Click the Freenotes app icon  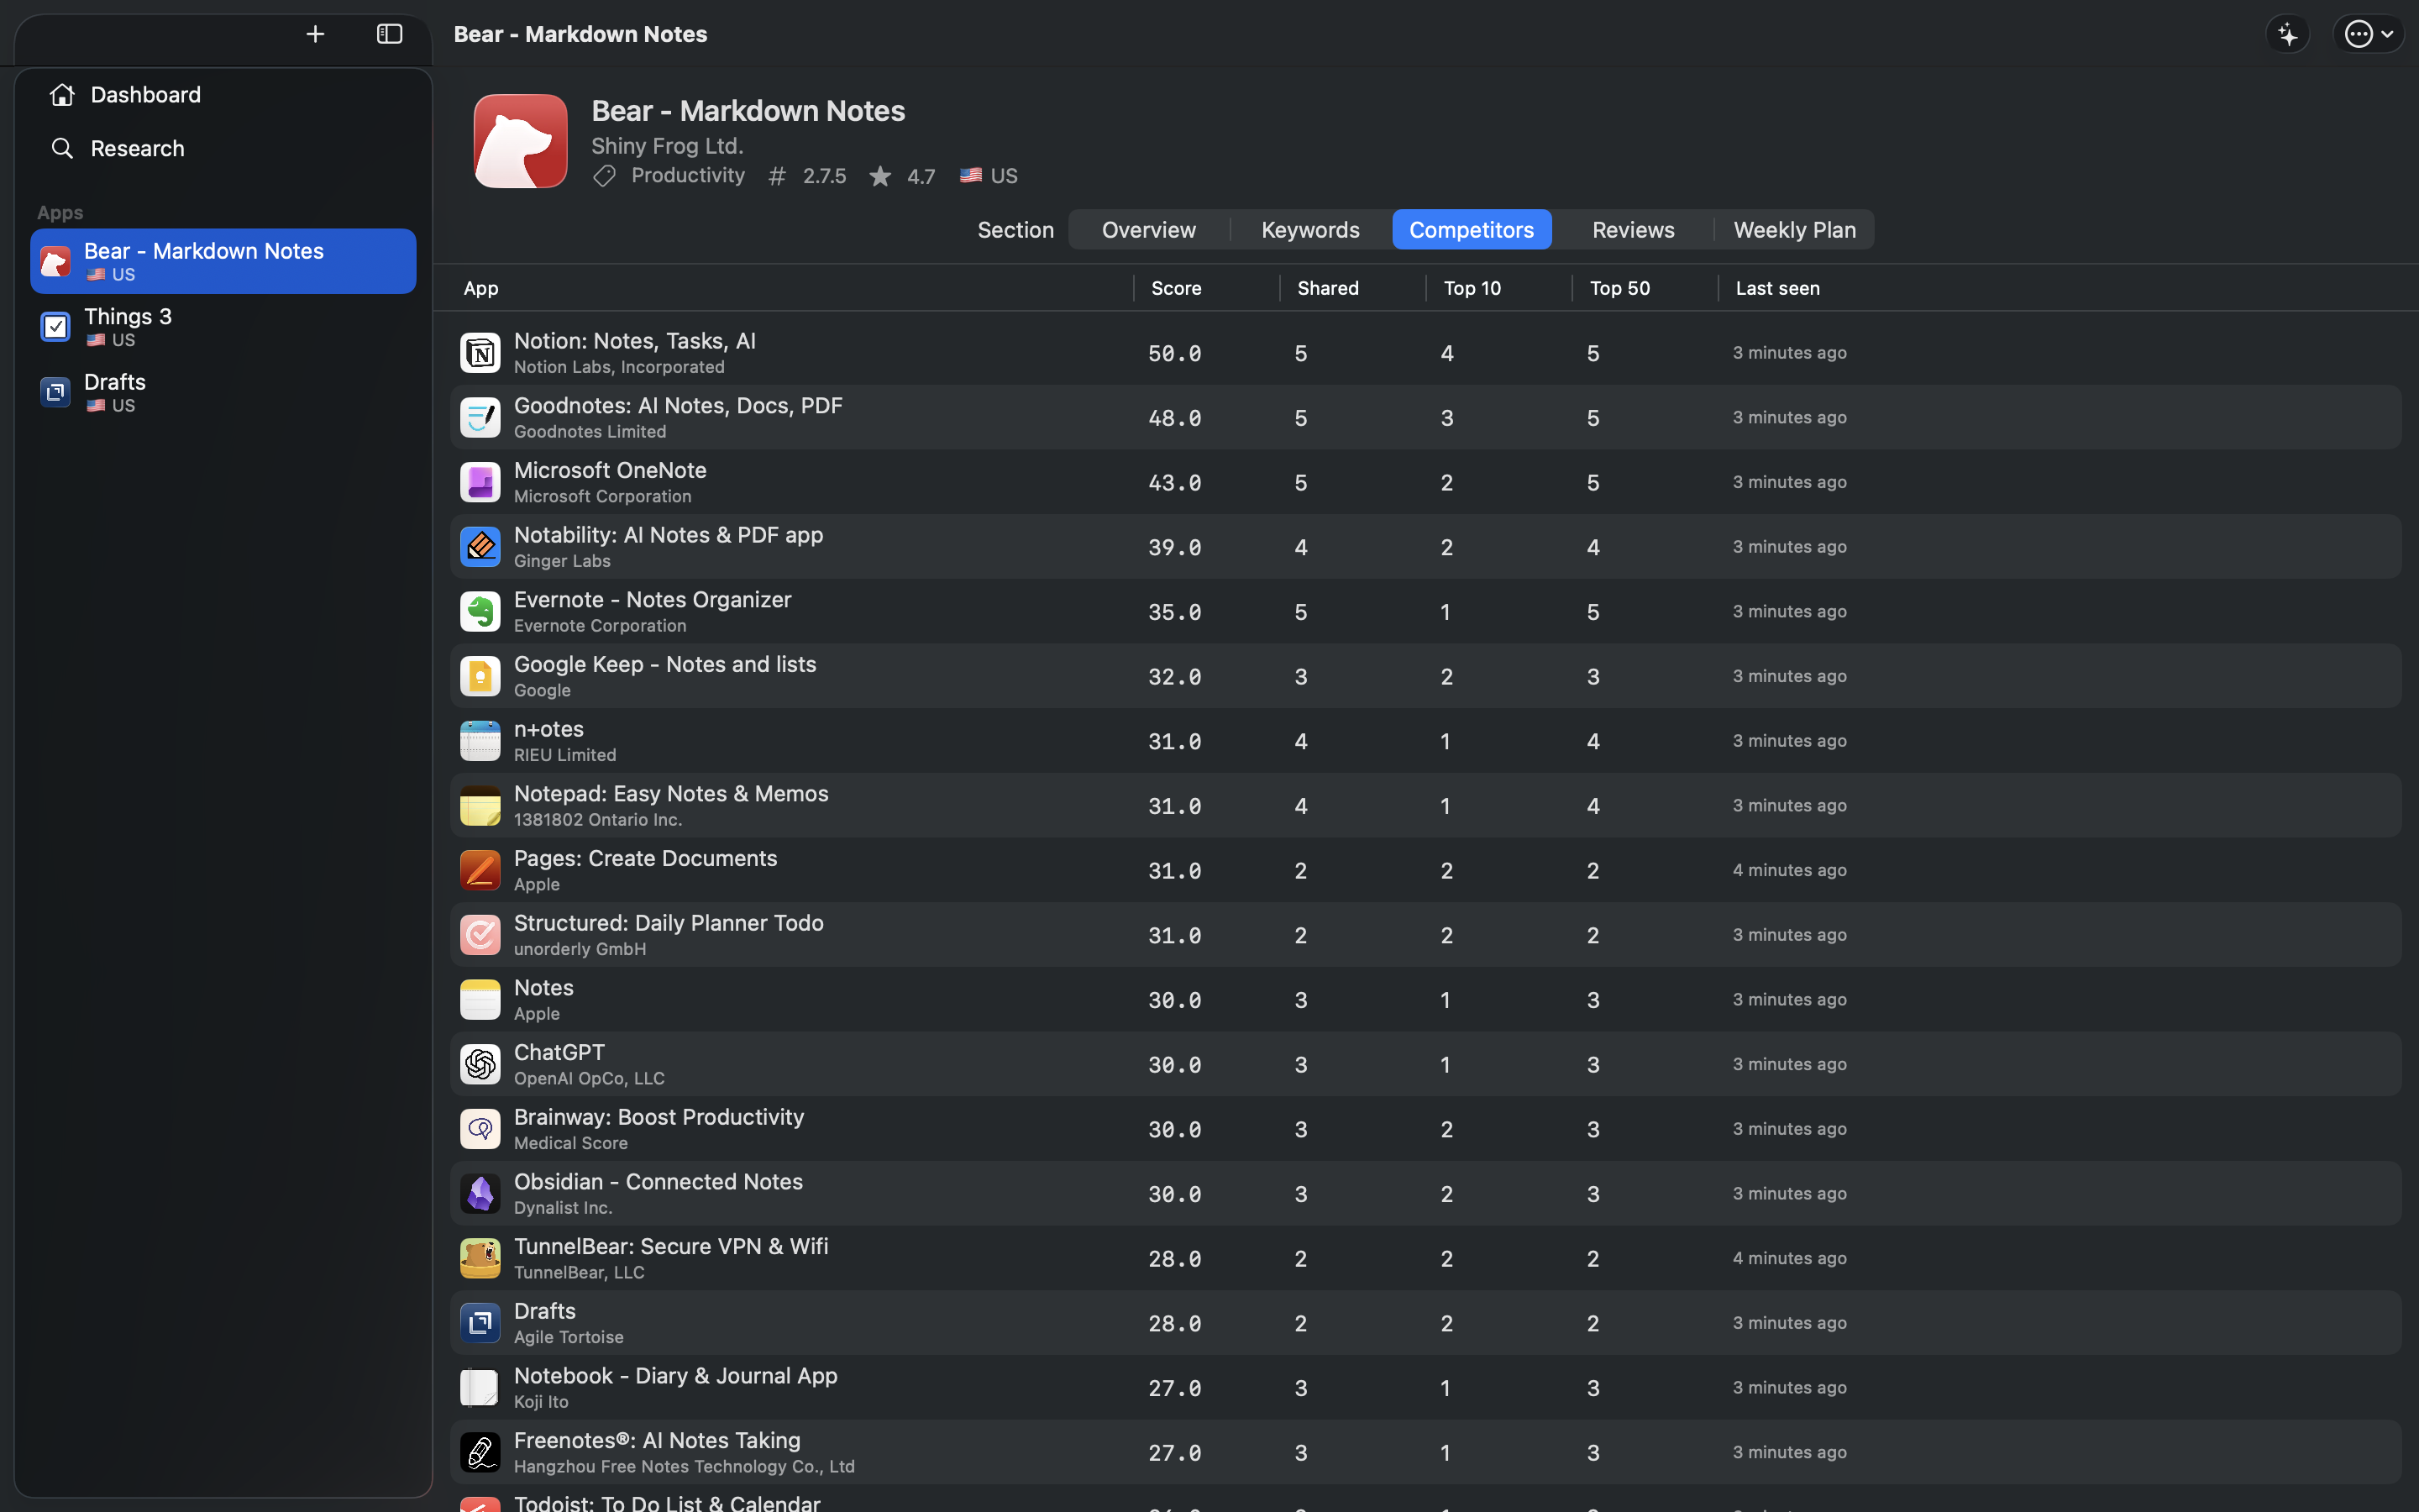(480, 1452)
